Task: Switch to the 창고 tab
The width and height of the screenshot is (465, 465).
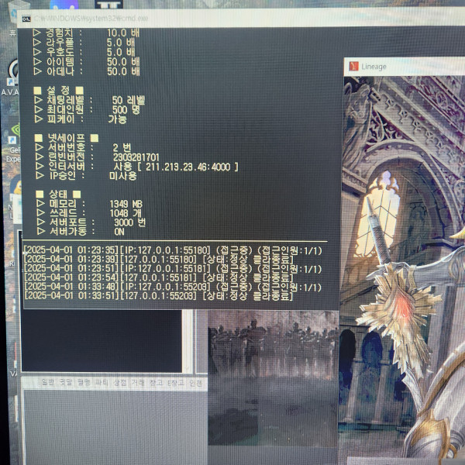Action: coord(156,383)
